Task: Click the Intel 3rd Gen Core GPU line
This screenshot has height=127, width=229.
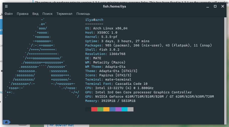Action: pyautogui.click(x=139, y=92)
